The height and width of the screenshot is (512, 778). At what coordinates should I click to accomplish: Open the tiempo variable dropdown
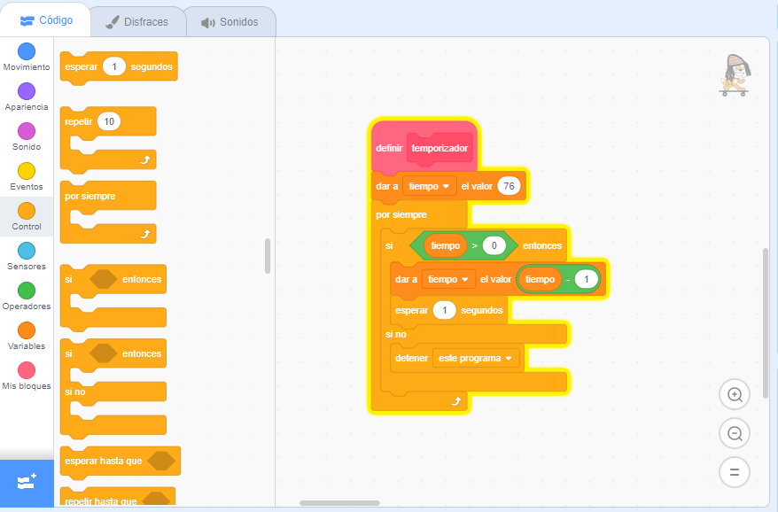[x=430, y=186]
